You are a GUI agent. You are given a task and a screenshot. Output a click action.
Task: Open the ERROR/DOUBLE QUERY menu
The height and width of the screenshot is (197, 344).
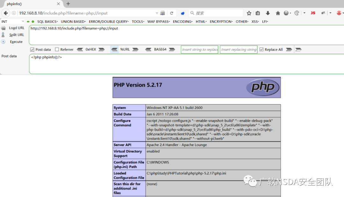coord(109,22)
